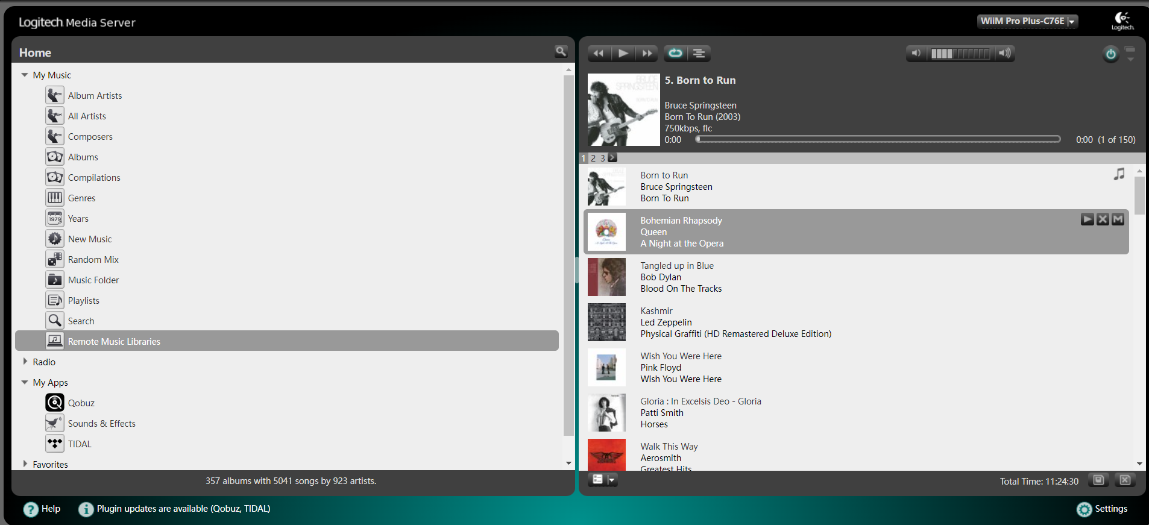This screenshot has width=1149, height=525.
Task: Open the Remote Music Libraries icon
Action: coord(55,341)
